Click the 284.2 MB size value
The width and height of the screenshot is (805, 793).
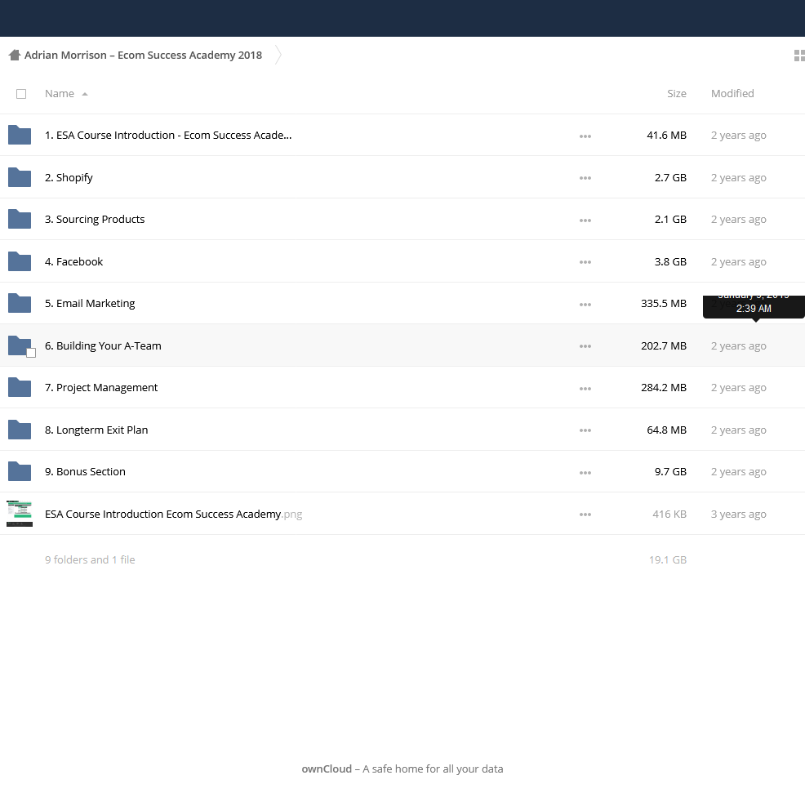tap(663, 387)
